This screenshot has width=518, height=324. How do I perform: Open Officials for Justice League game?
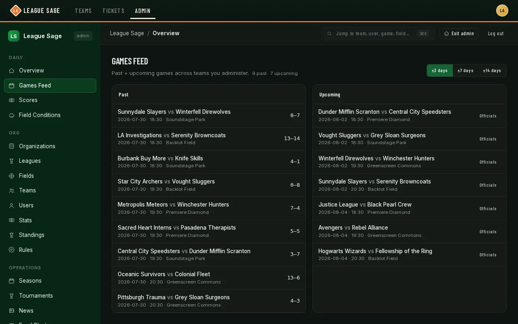[488, 209]
